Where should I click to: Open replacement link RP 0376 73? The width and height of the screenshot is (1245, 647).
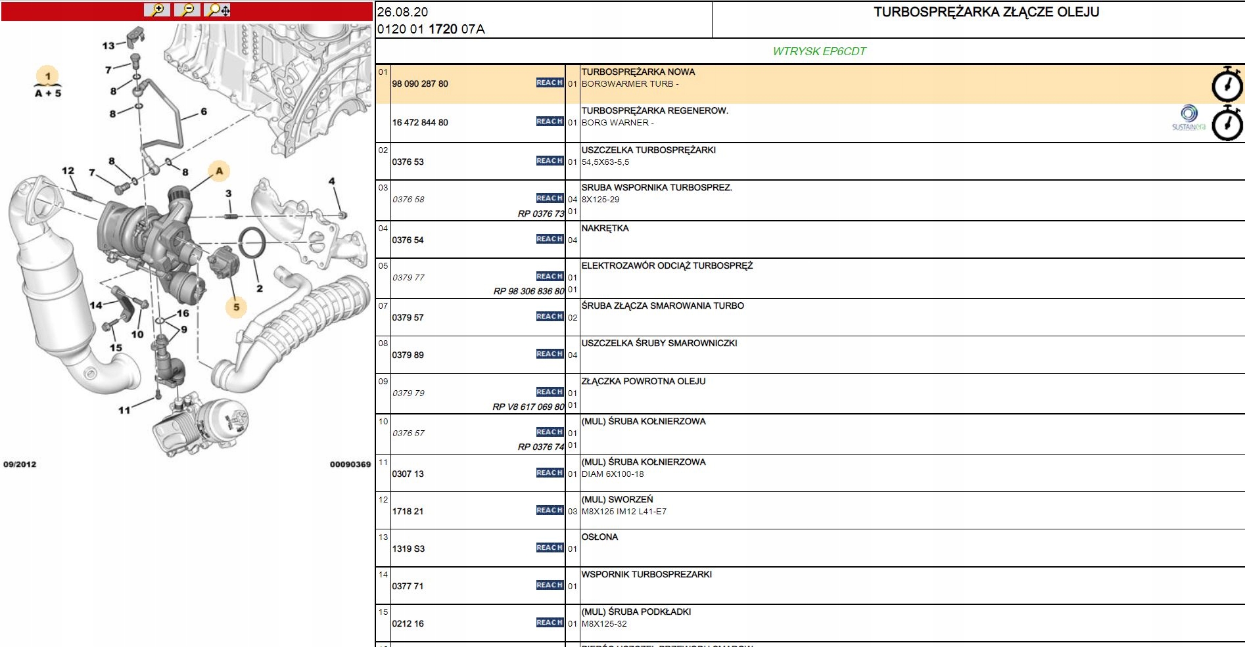[x=541, y=213]
